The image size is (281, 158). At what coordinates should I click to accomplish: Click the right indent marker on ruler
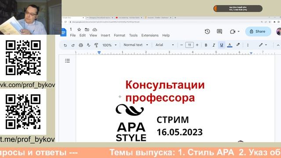point(251,53)
